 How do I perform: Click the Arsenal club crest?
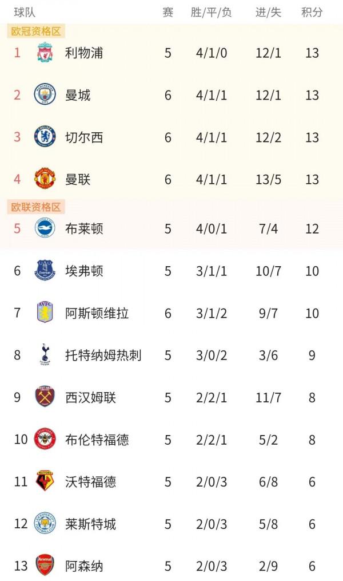tap(45, 566)
